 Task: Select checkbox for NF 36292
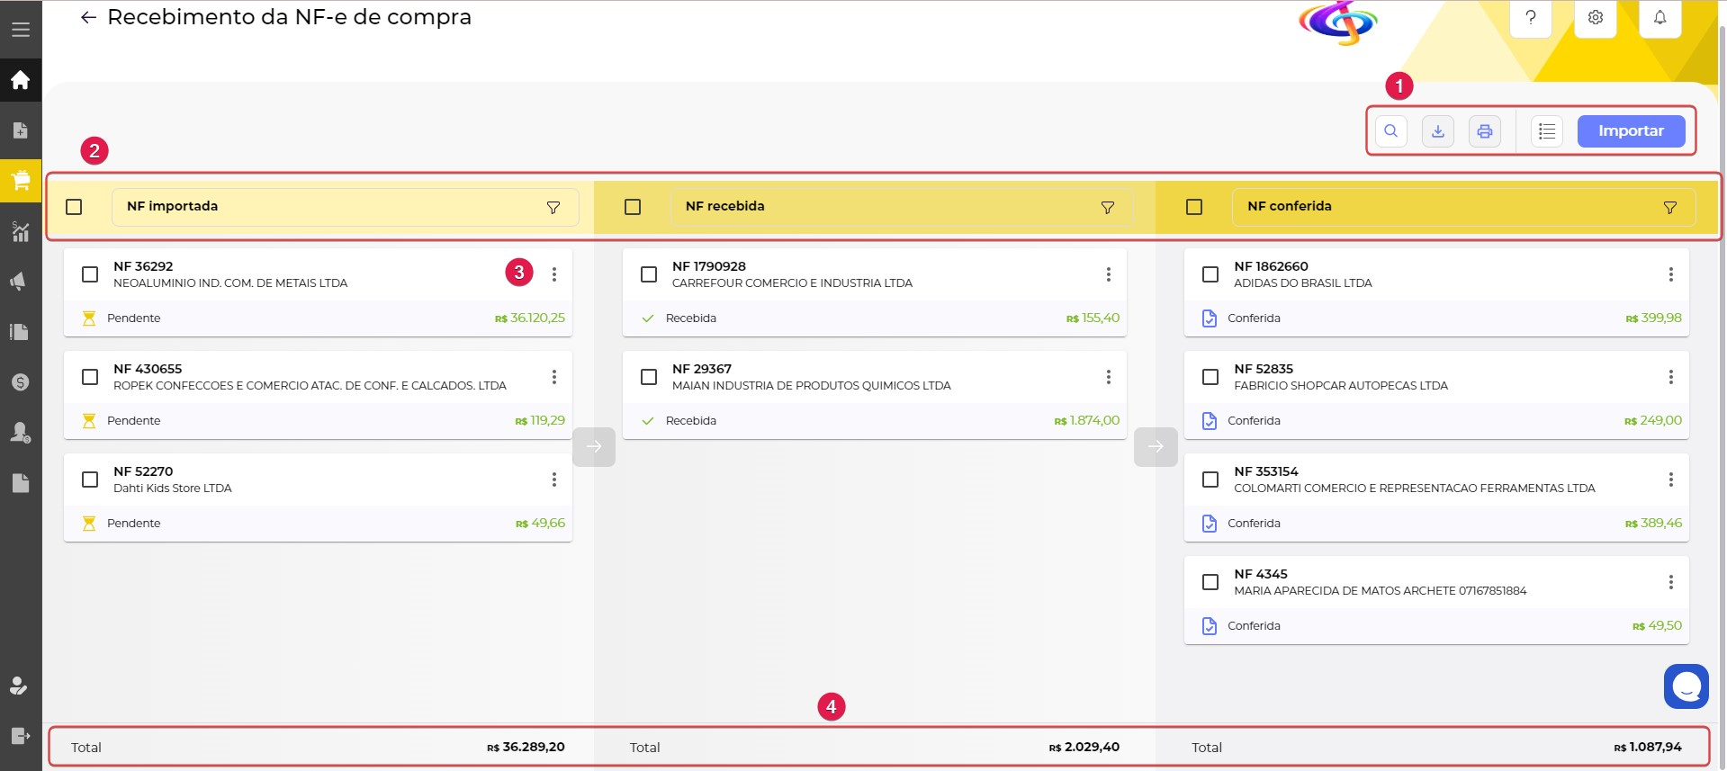90,274
